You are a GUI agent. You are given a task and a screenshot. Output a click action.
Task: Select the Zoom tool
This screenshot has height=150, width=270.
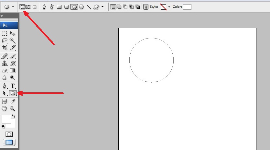pyautogui.click(x=12, y=109)
